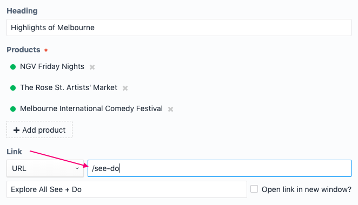Focus the Heading field with Highlights of Melbourne
Image resolution: width=358 pixels, height=205 pixels.
click(x=179, y=28)
